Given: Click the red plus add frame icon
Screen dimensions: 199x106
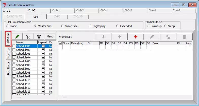Looking at the screenshot, I should click(x=136, y=37).
